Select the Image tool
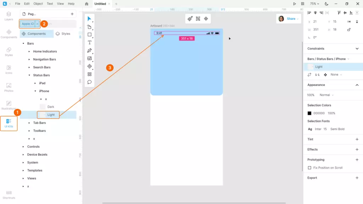 tap(89, 58)
